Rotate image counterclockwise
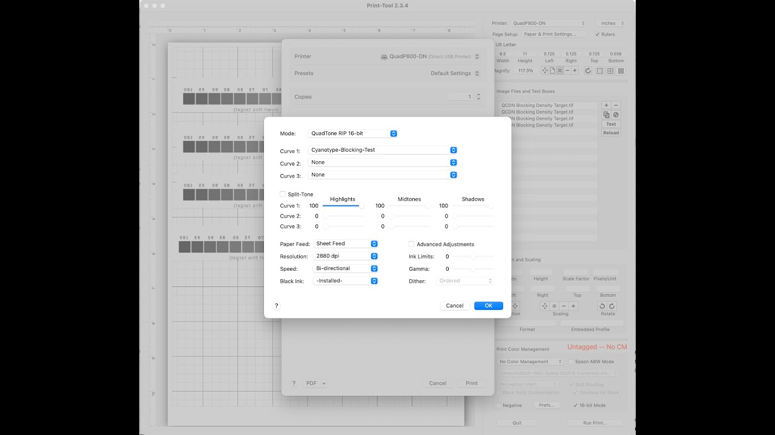 [x=602, y=306]
